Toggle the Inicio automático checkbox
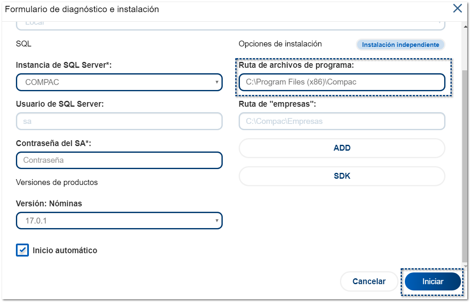Screen dimensions: 471x303 tap(22, 250)
